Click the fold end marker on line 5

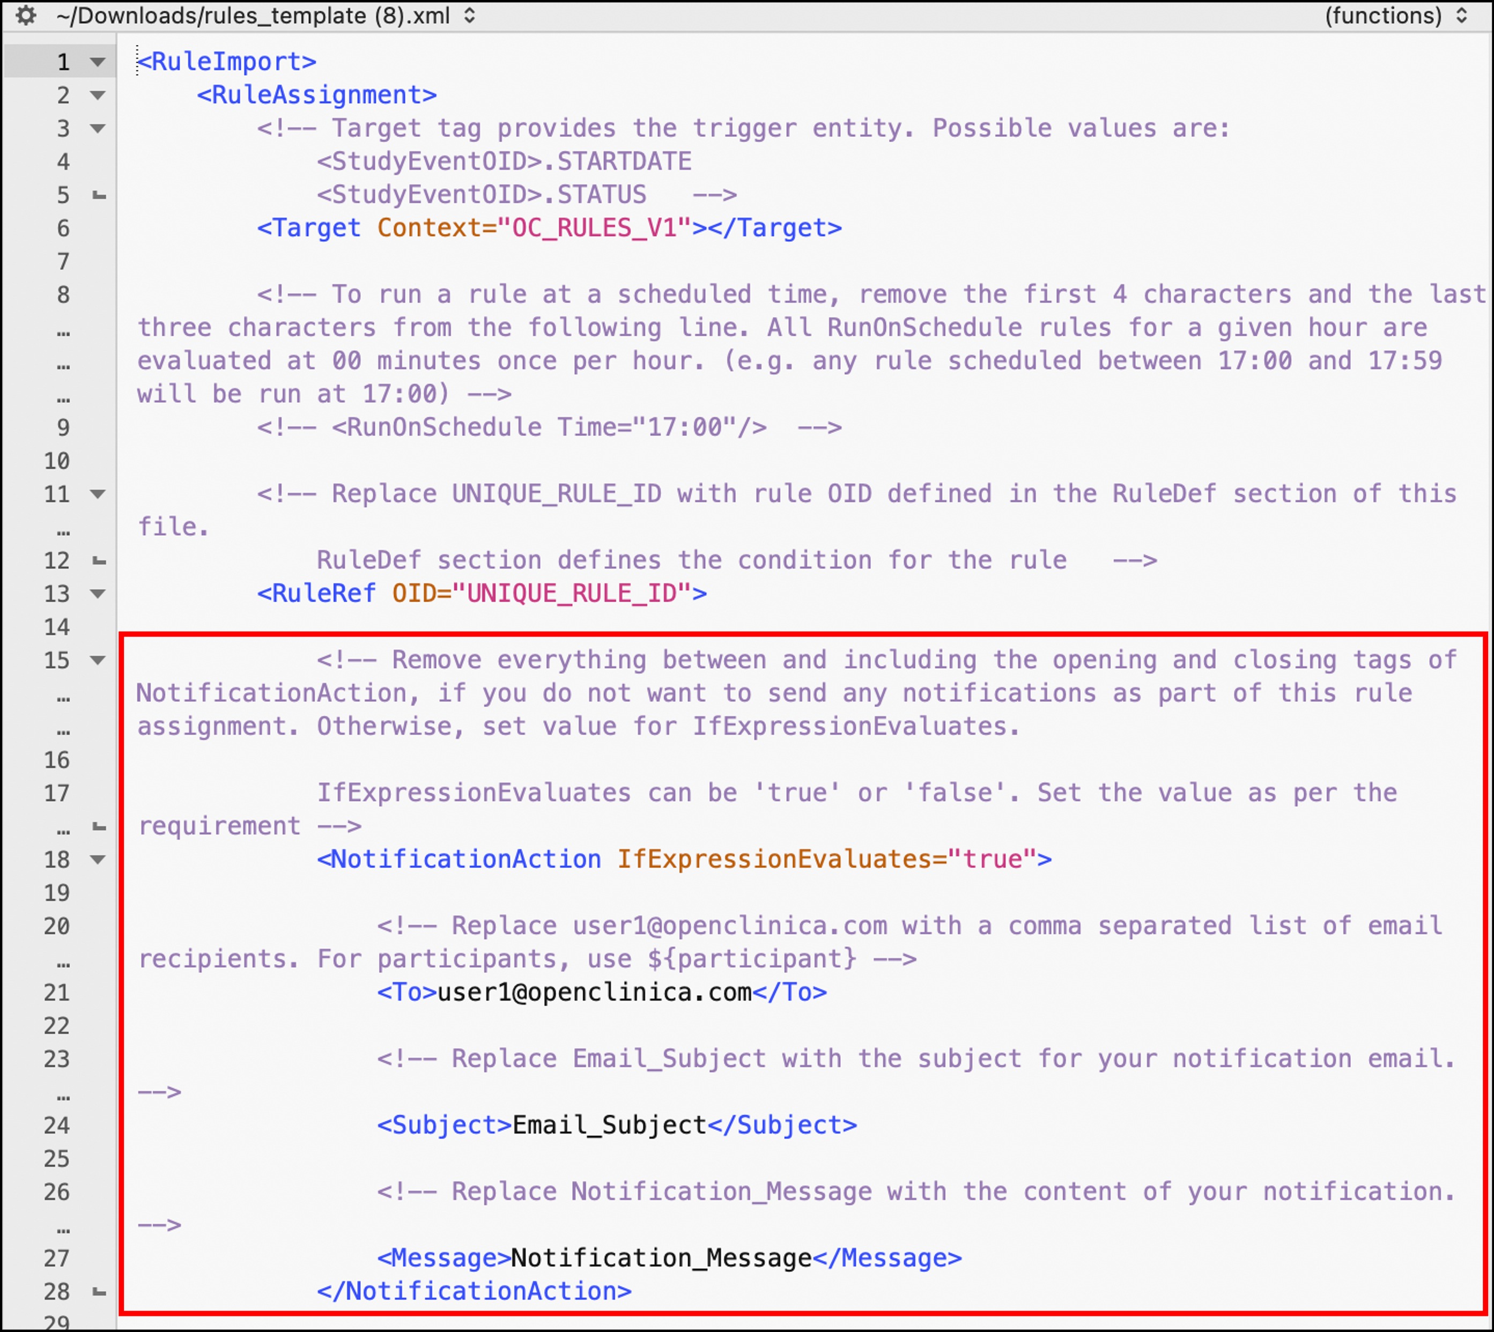tap(99, 195)
